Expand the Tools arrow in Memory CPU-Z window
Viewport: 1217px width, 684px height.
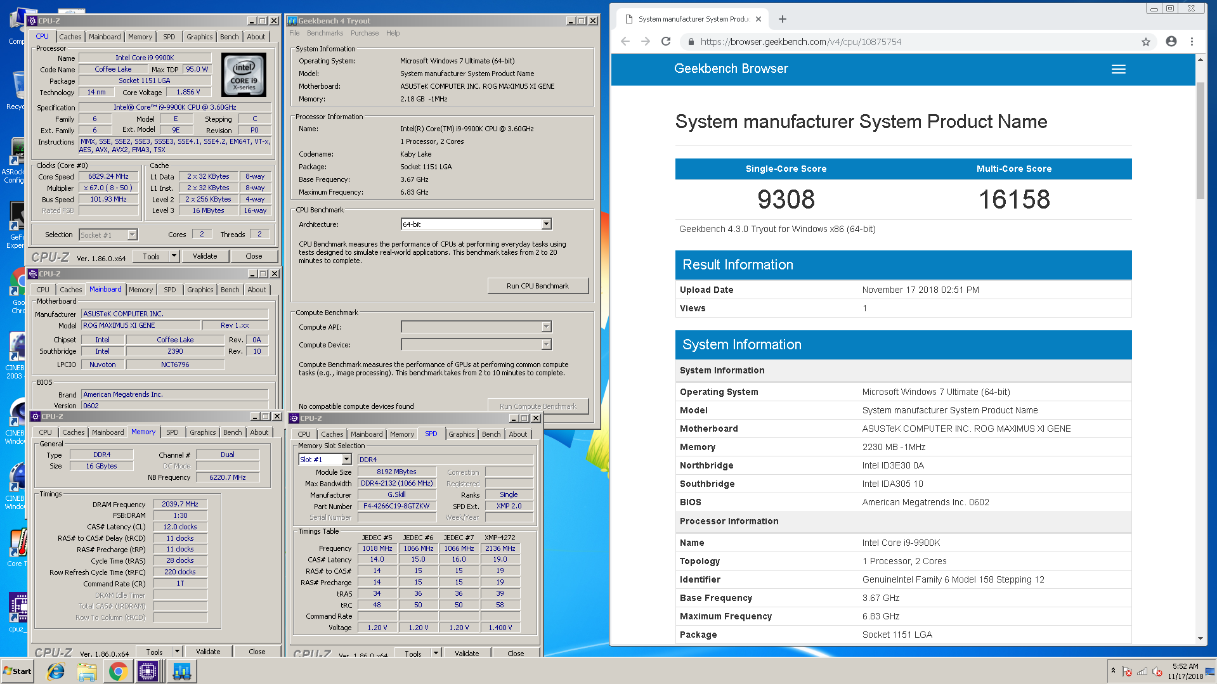coord(178,652)
